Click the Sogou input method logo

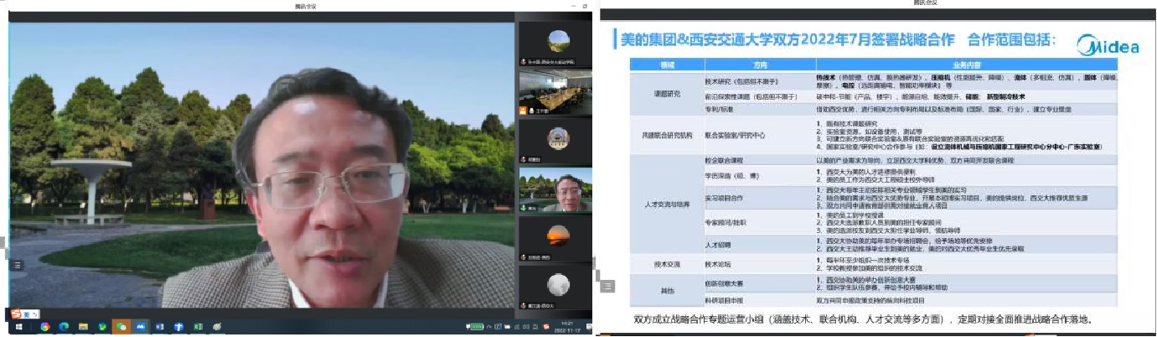tap(15, 314)
